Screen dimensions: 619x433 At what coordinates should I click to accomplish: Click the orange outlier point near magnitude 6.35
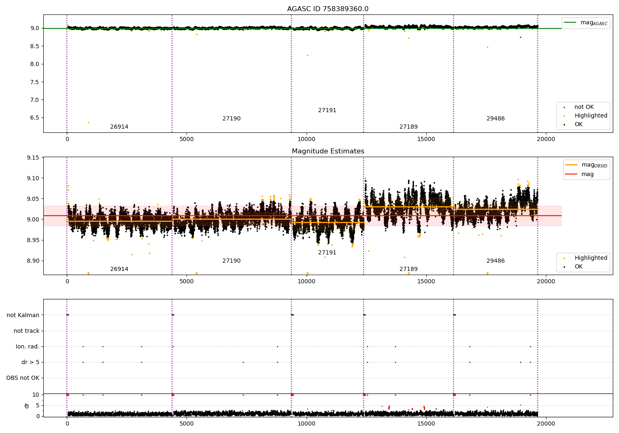(88, 122)
